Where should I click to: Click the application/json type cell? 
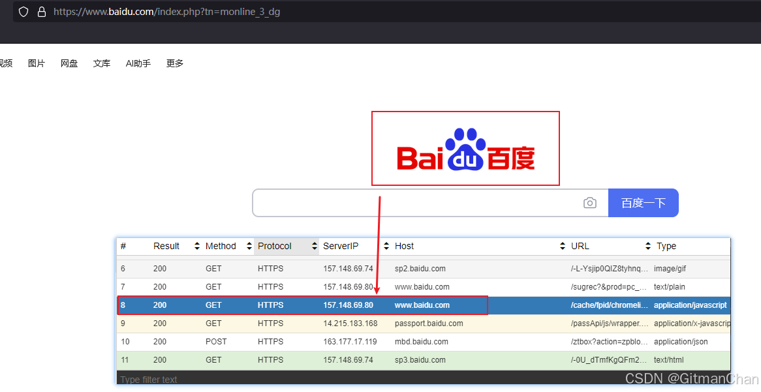coord(681,342)
